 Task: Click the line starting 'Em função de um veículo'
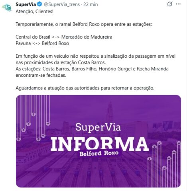coord(96,56)
